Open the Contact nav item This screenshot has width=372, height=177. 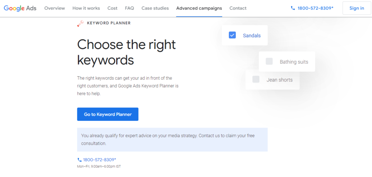point(238,8)
